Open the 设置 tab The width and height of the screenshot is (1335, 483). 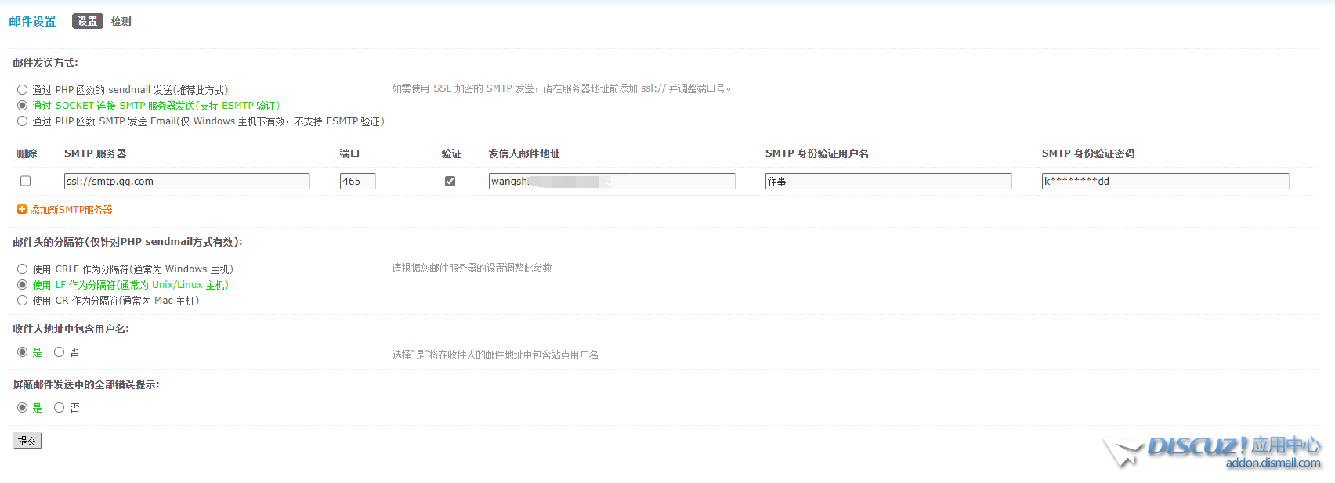point(87,21)
